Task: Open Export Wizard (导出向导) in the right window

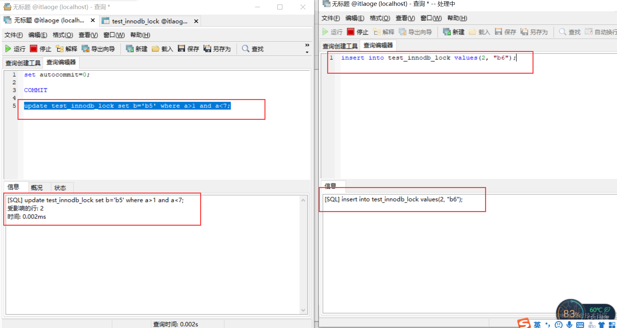Action: [415, 32]
